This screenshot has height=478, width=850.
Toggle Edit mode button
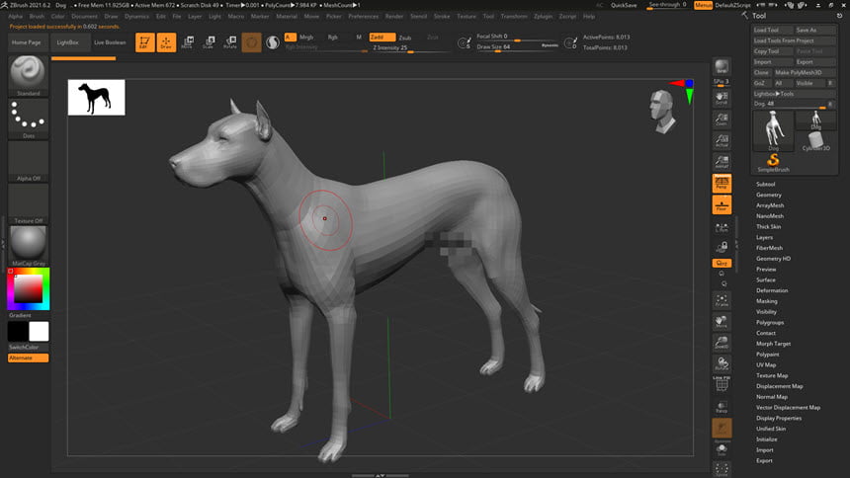[x=144, y=42]
